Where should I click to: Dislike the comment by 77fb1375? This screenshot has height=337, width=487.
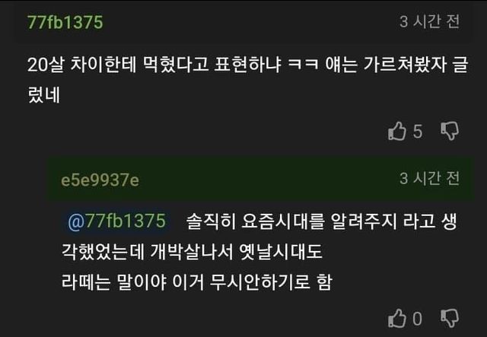point(450,132)
